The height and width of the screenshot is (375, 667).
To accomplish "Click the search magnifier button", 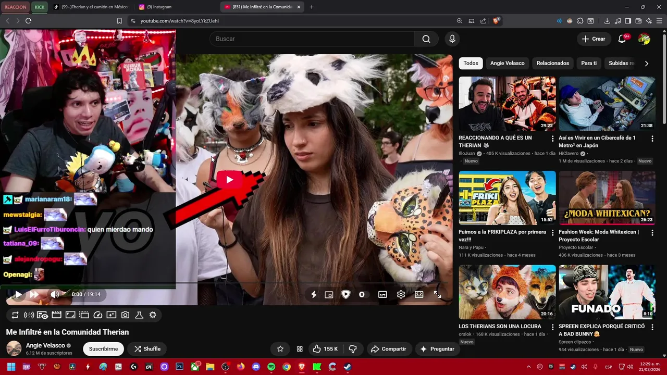I will (426, 39).
